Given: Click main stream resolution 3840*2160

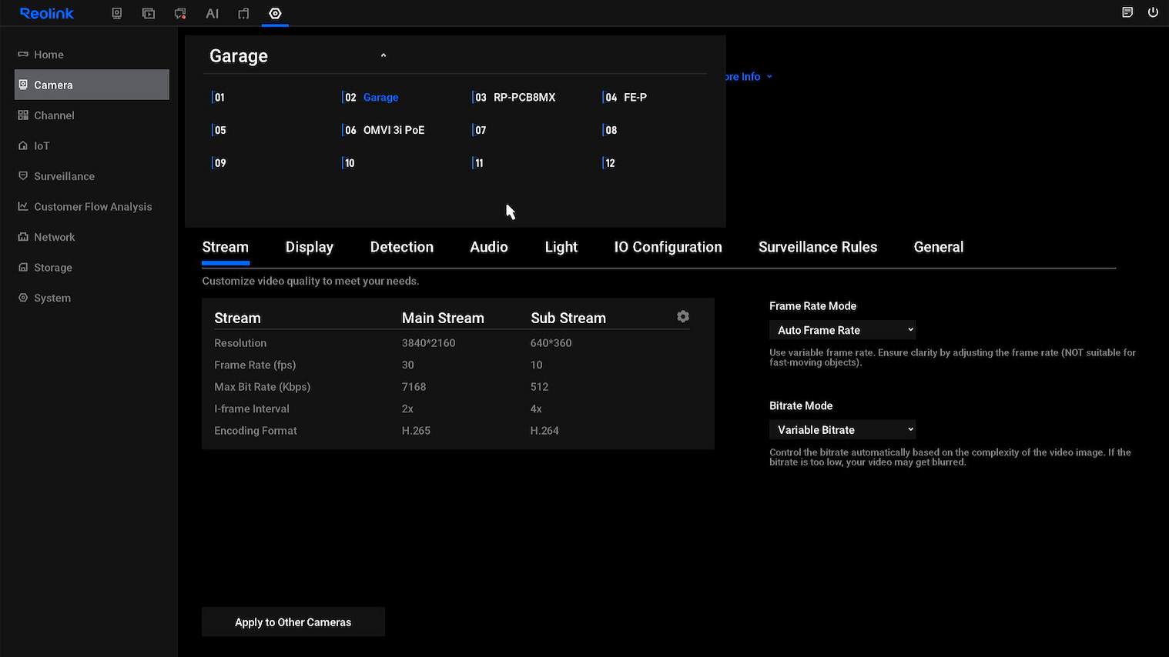Looking at the screenshot, I should point(428,343).
